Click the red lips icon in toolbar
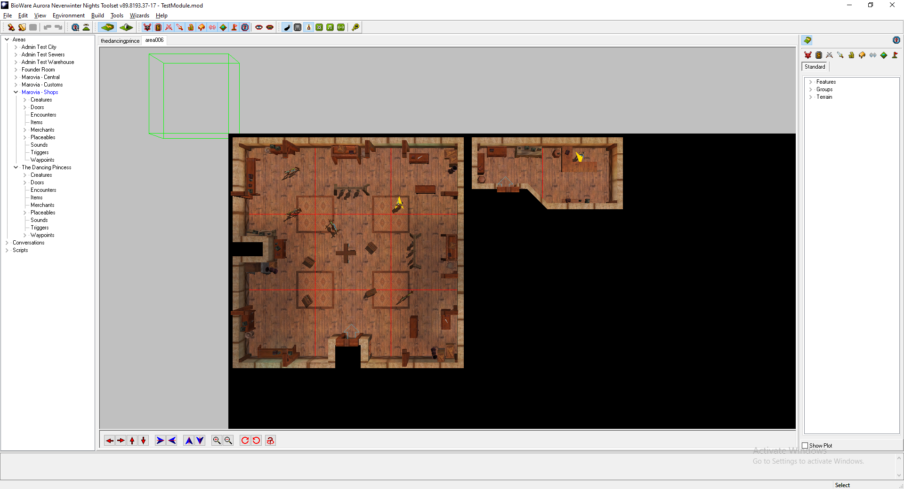The height and width of the screenshot is (489, 904). tap(270, 27)
